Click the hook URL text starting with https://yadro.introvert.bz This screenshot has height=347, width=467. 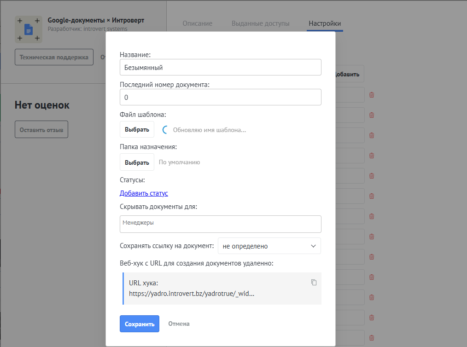pyautogui.click(x=192, y=294)
